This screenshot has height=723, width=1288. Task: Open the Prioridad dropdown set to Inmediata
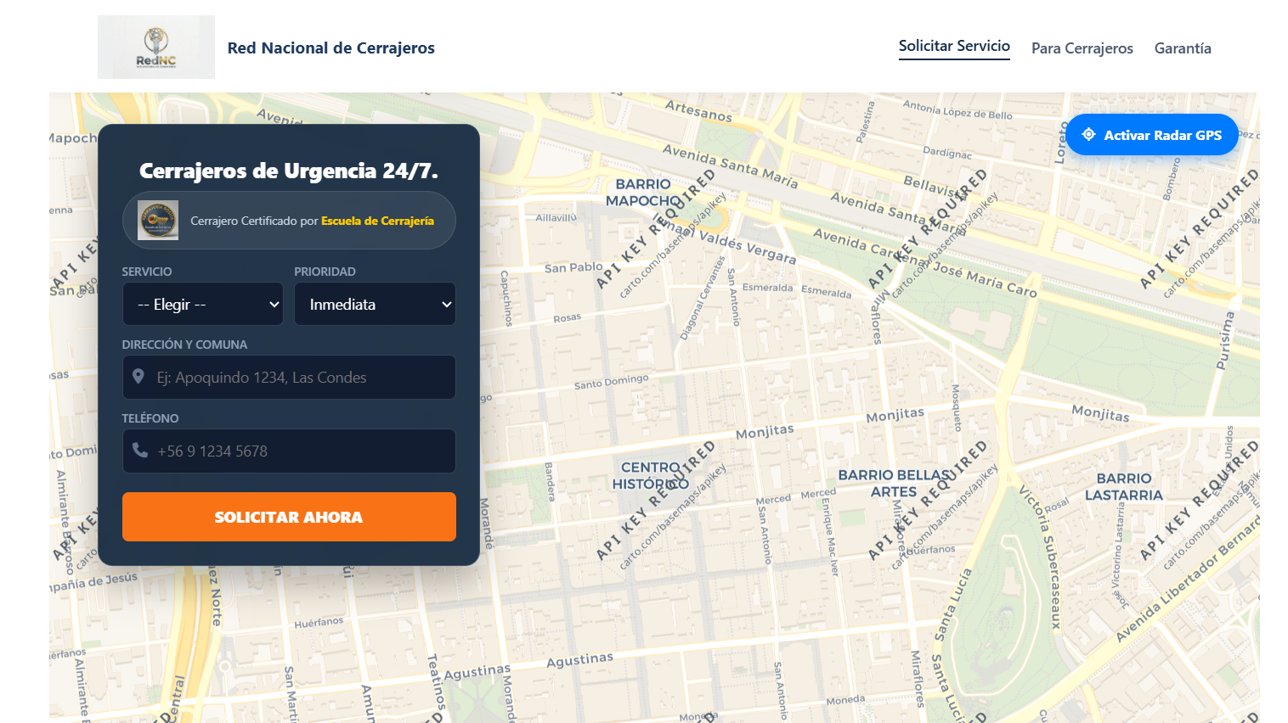[x=375, y=304]
